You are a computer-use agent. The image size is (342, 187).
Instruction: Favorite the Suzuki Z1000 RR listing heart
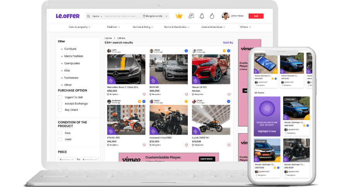click(229, 145)
